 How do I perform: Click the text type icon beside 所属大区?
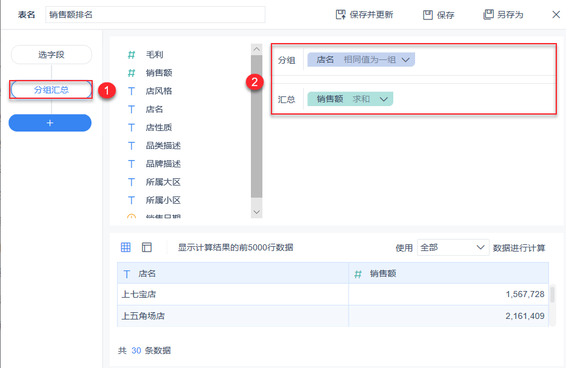tap(132, 182)
